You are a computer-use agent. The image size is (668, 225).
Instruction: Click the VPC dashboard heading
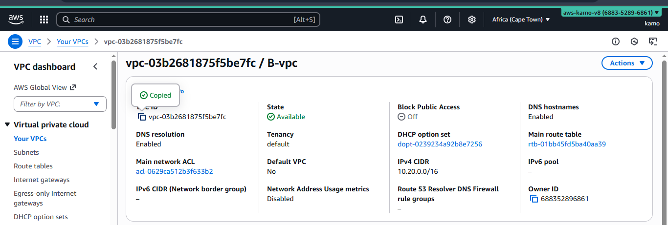[45, 67]
